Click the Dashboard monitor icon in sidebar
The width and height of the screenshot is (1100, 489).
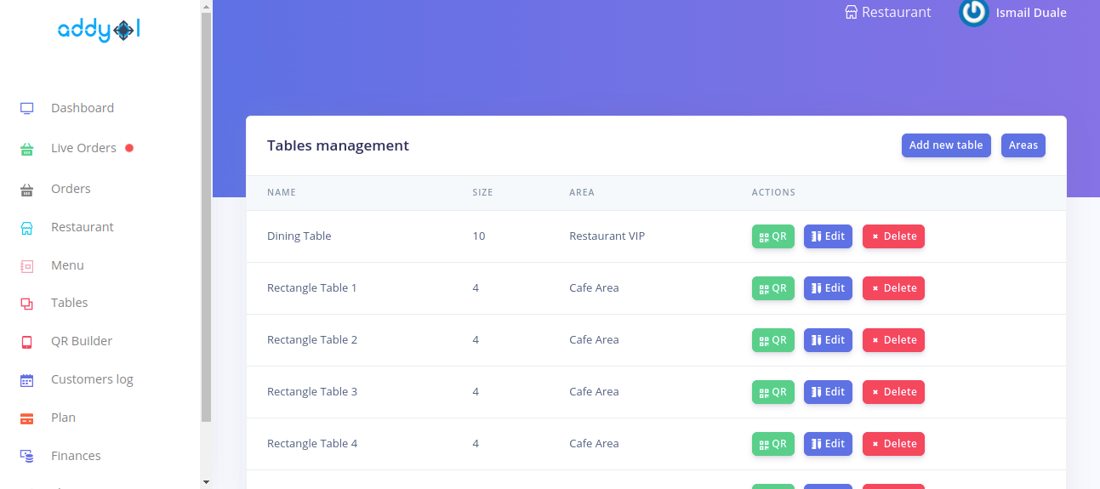coord(26,108)
